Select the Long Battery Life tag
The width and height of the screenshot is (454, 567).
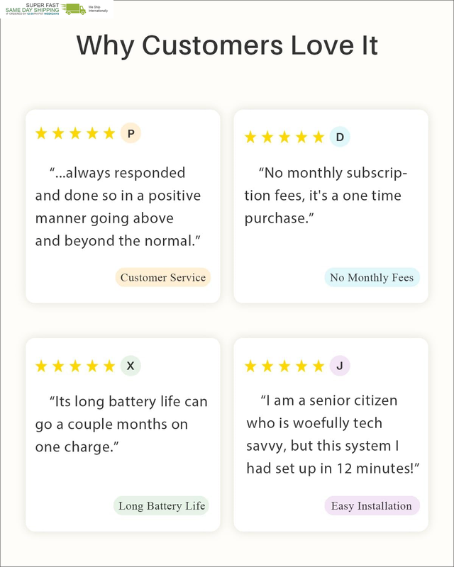[x=162, y=505]
